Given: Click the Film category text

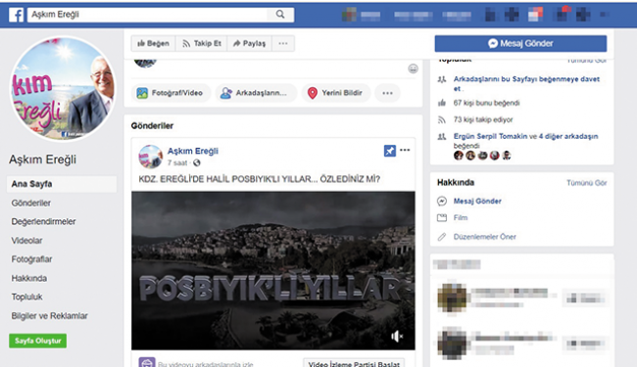Looking at the screenshot, I should [x=461, y=218].
